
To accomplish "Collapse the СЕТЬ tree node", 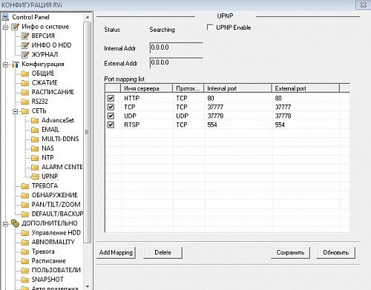I will 15,111.
